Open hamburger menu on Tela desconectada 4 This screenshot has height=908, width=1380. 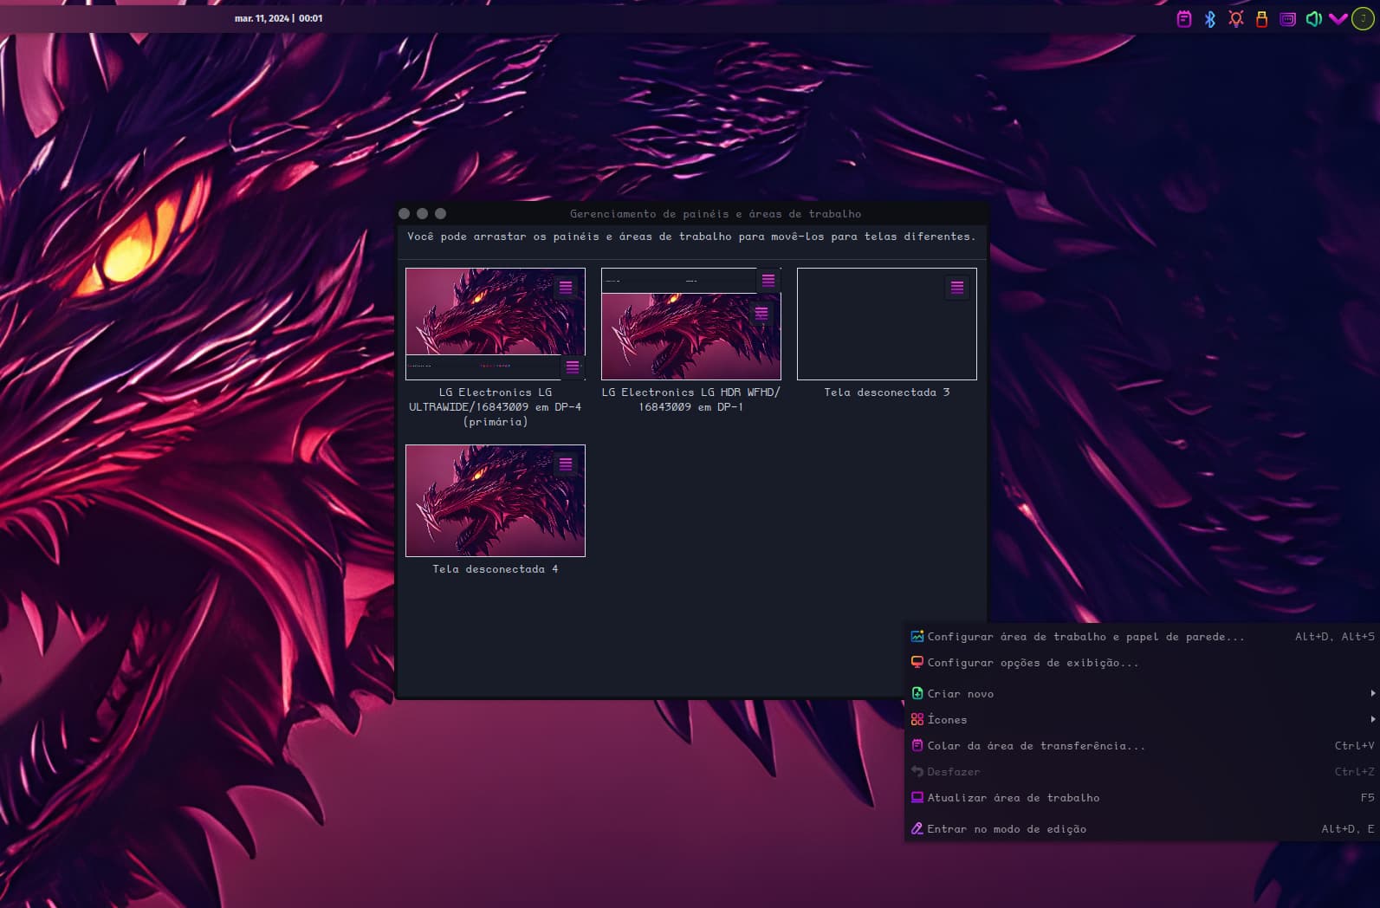tap(566, 464)
